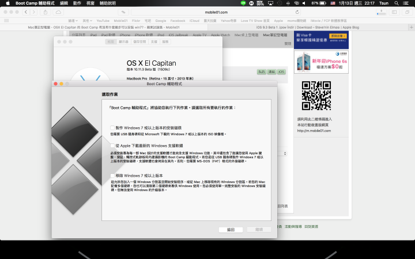
Task: Open YouTube bookmark
Action: (103, 21)
